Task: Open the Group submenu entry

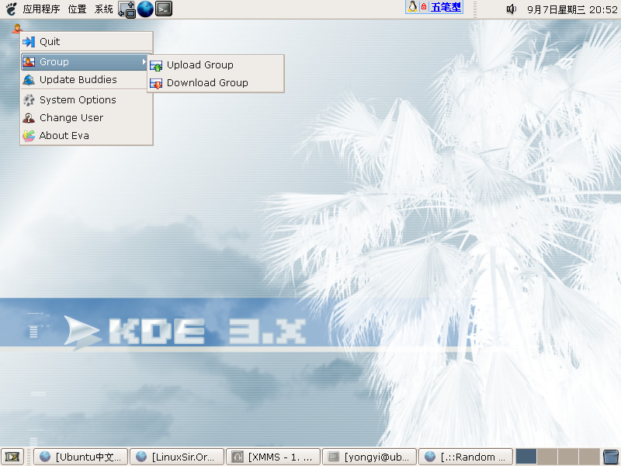Action: click(85, 62)
